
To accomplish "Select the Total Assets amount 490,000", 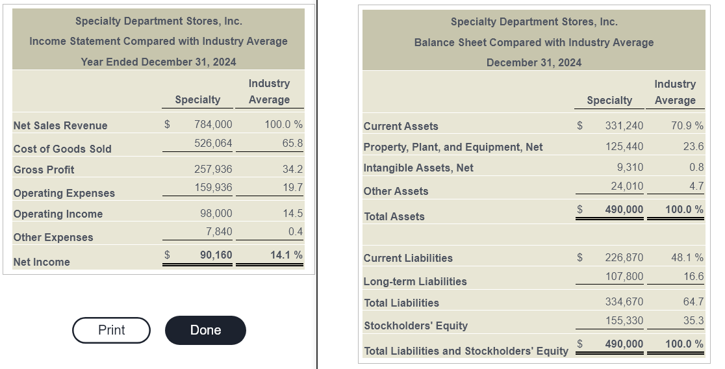I will point(624,209).
